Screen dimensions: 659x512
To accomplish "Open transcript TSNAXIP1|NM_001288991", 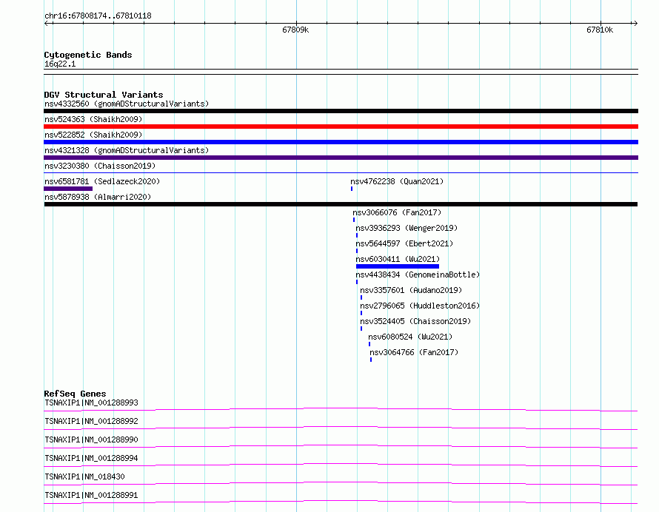I will (91, 495).
